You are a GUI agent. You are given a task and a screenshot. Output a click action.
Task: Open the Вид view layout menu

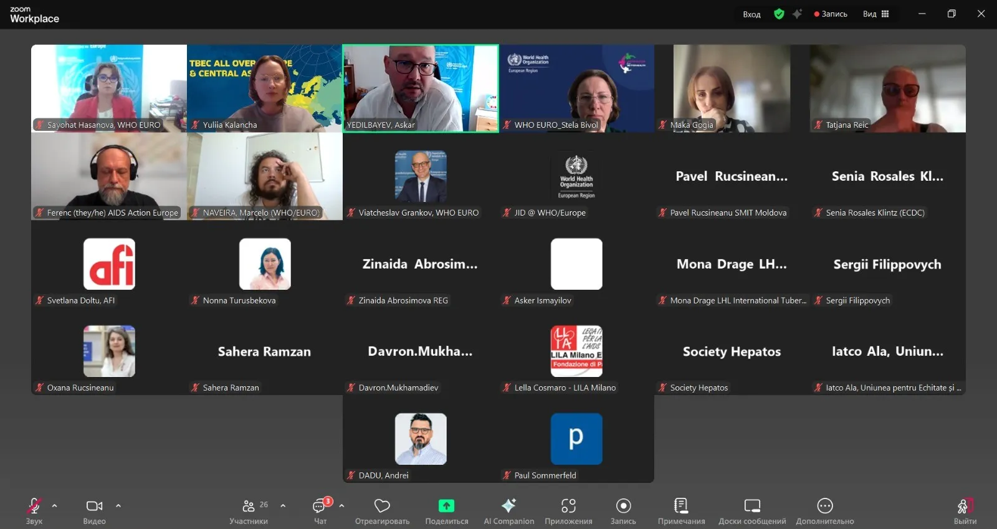(x=875, y=14)
